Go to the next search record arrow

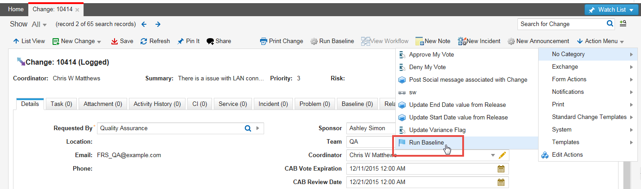coord(158,24)
